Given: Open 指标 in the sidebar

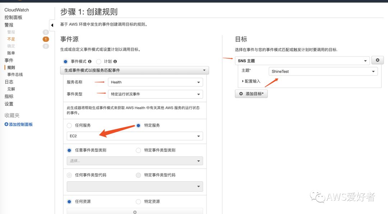Looking at the screenshot, I should click(9, 96).
